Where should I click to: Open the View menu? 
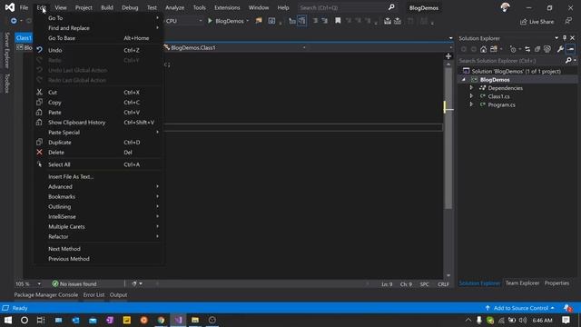[61, 7]
